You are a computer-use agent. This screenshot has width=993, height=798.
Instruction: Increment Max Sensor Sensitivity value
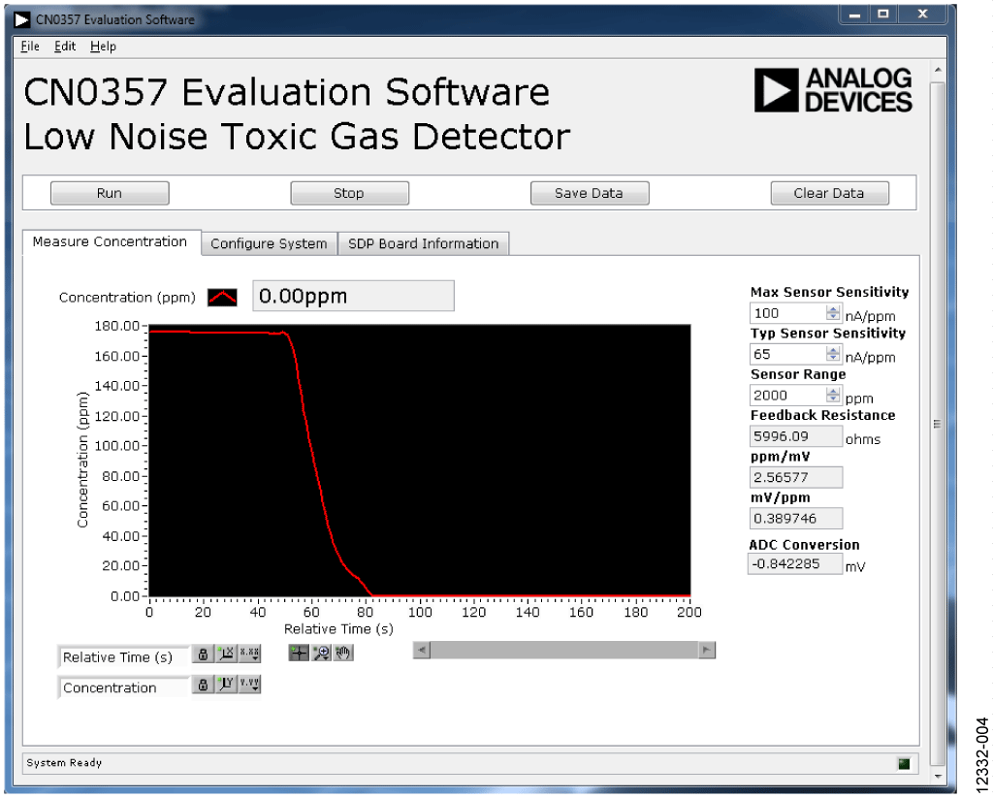[833, 309]
